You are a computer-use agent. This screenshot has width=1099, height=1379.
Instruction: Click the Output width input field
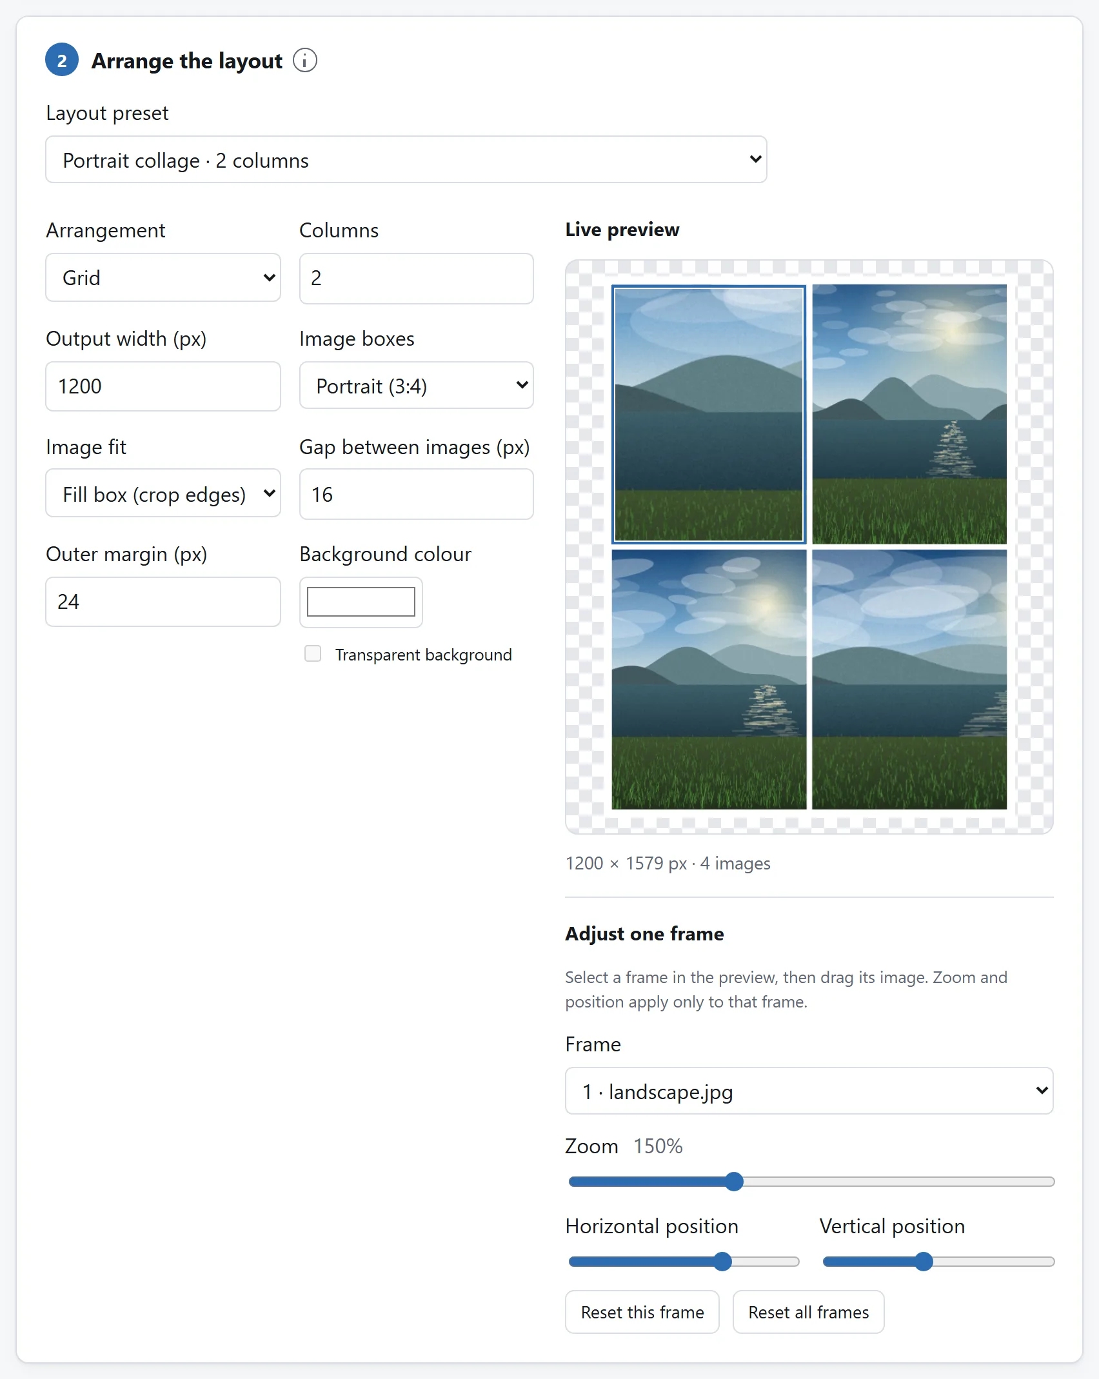163,386
